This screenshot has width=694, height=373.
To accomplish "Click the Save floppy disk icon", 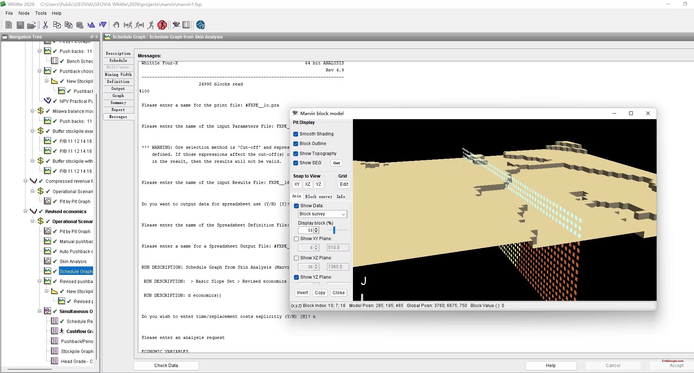I will (x=20, y=25).
